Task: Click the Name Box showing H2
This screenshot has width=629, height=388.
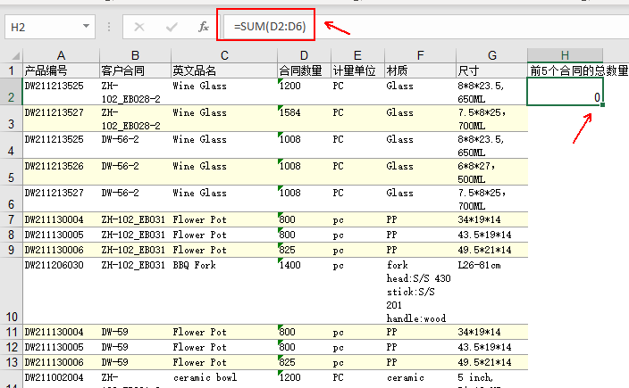Action: (50, 27)
